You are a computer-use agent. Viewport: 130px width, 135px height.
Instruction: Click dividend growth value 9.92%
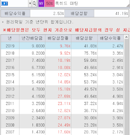click(65, 53)
